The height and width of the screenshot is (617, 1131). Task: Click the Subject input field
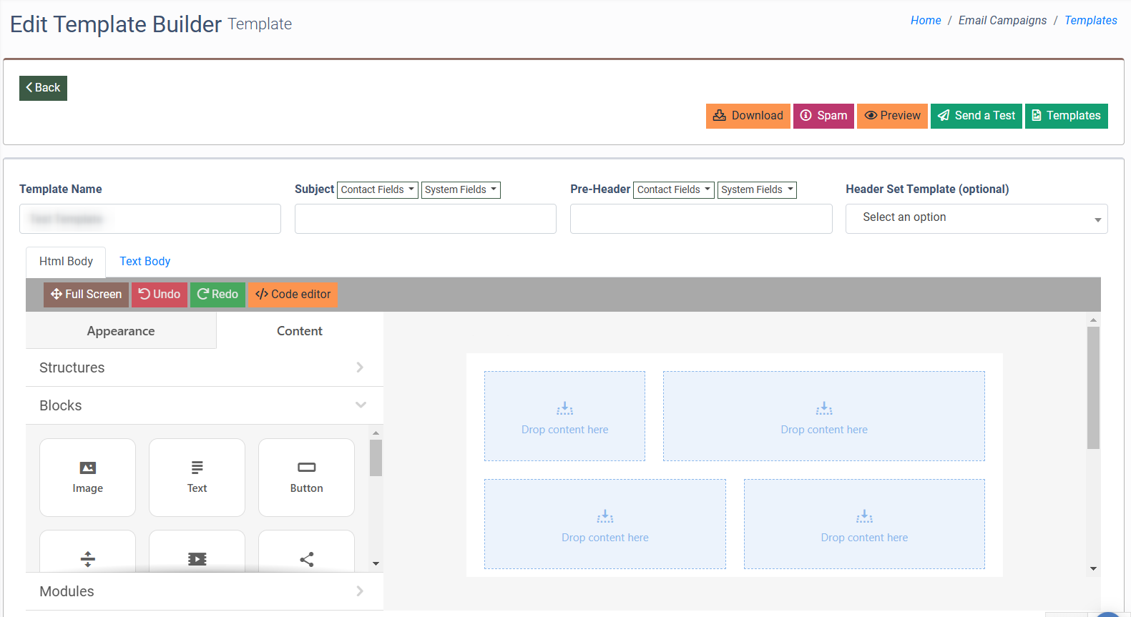coord(425,219)
